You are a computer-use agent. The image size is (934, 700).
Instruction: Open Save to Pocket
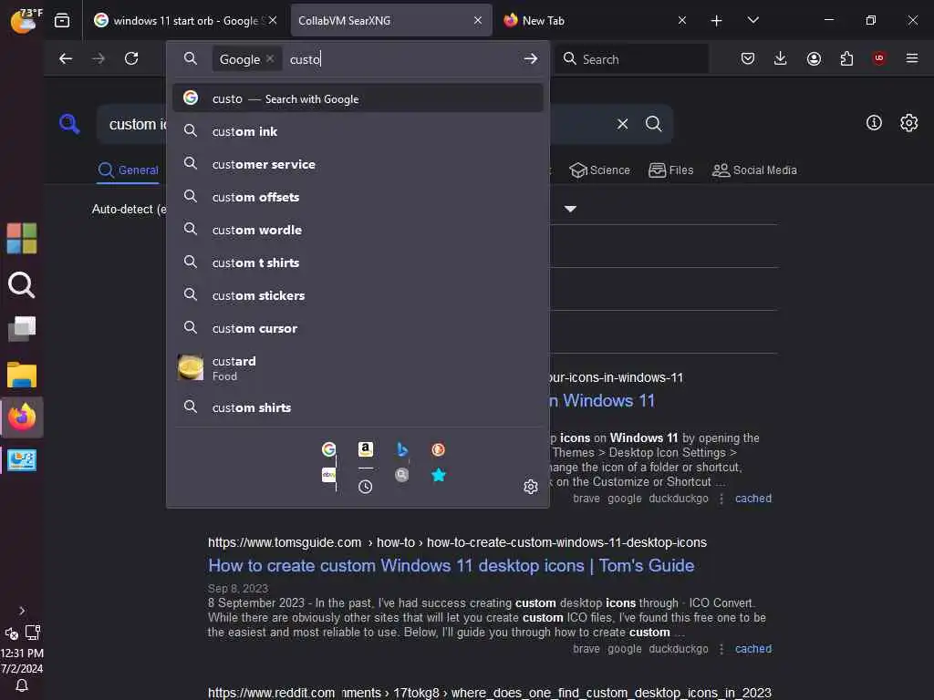click(748, 58)
